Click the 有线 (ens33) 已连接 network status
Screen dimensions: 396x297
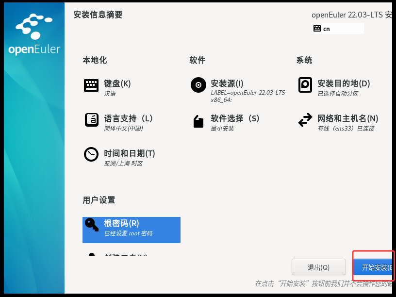346,129
